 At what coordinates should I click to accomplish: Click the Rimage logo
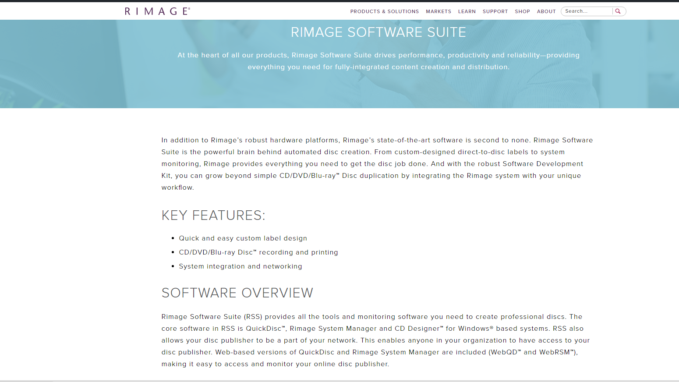point(158,11)
